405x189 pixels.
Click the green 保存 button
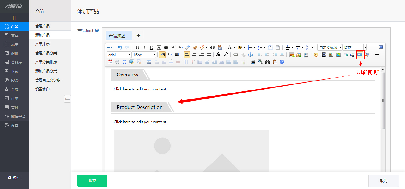click(x=92, y=181)
